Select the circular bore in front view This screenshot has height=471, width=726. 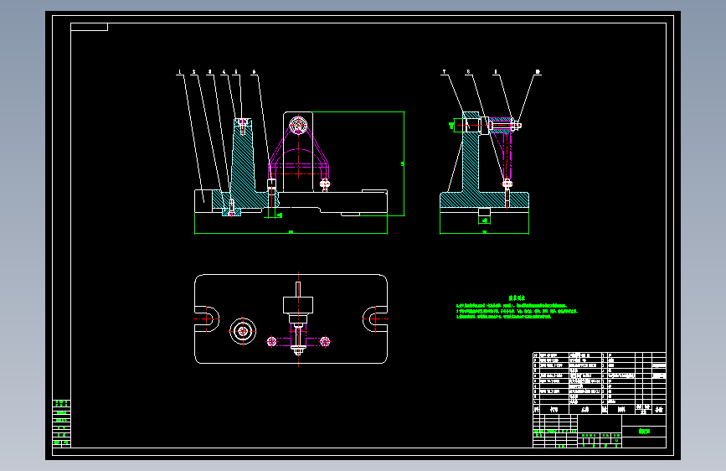coord(298,125)
